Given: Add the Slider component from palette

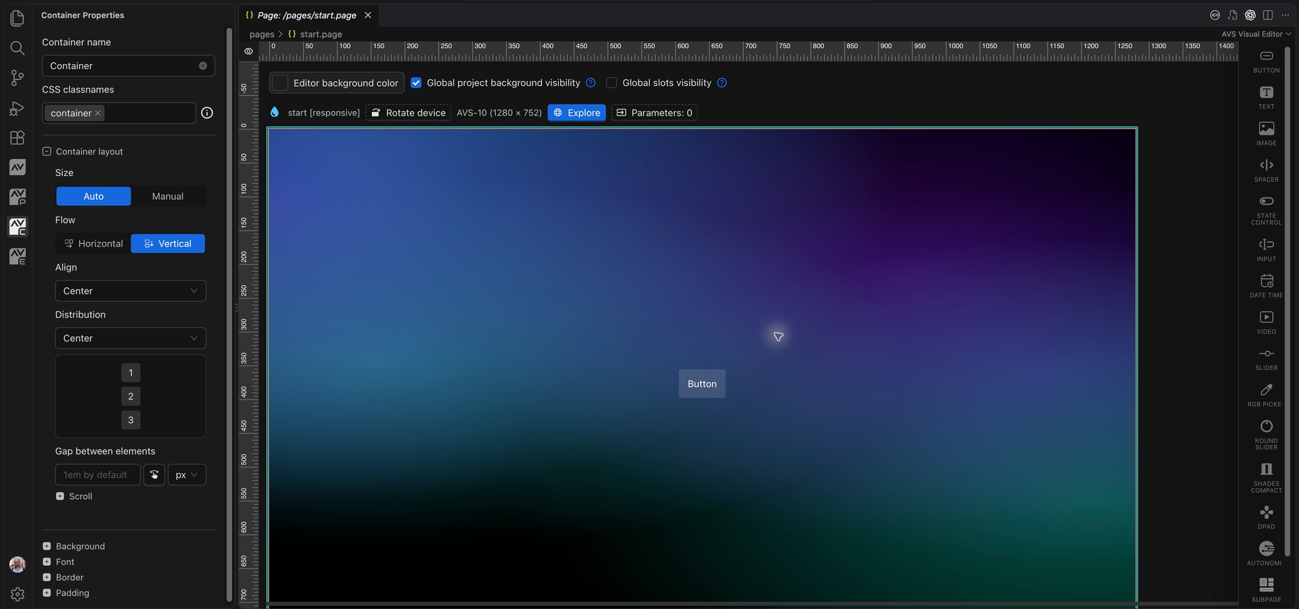Looking at the screenshot, I should coord(1267,358).
